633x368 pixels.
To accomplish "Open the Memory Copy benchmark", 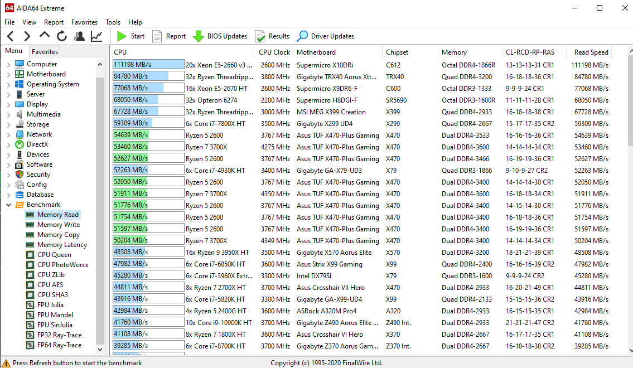I will (x=59, y=234).
